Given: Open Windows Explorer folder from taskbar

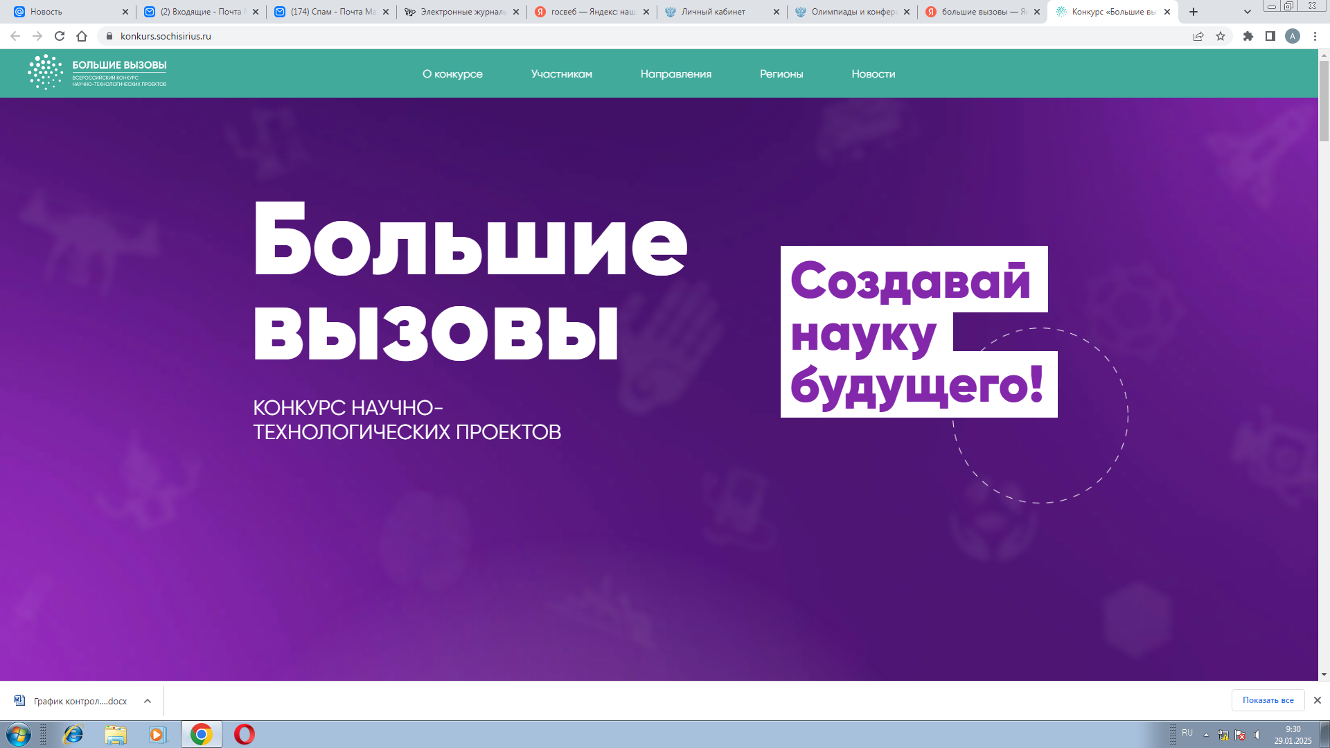Looking at the screenshot, I should (116, 734).
